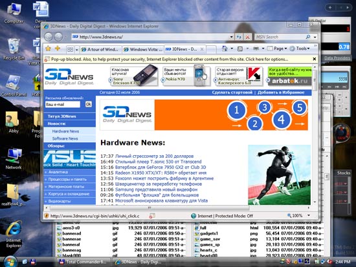The image size is (356, 267).
Task: Click the MSN Search input box
Action: point(280,37)
